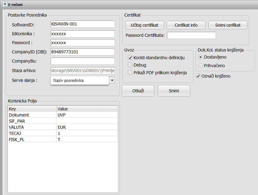Image resolution: width=258 pixels, height=195 pixels.
Task: Select the EUR value cell
Action: pos(87,127)
